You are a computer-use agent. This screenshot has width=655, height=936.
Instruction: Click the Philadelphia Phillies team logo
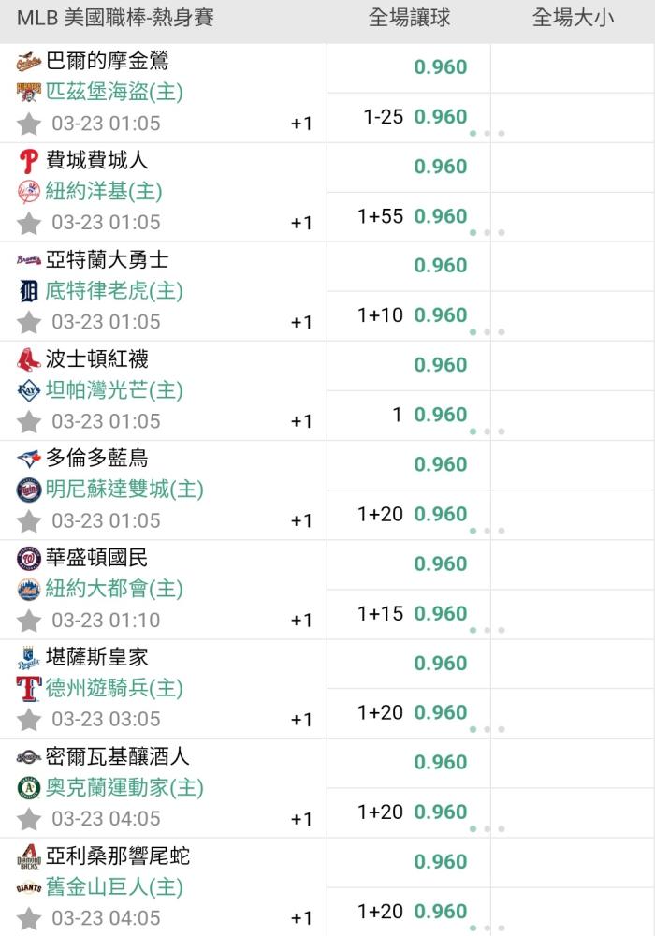[29, 161]
